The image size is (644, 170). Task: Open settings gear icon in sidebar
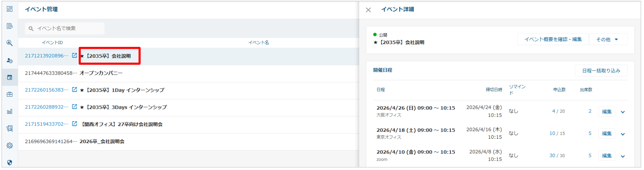click(x=10, y=146)
